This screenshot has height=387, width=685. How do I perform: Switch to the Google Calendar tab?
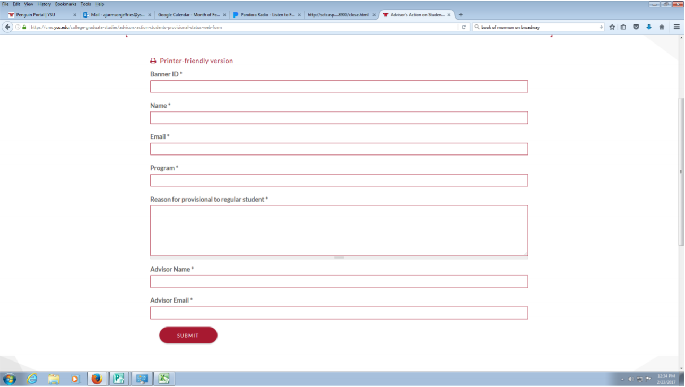[x=192, y=15]
